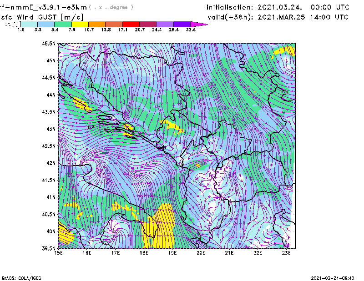The height and width of the screenshot is (281, 364).
Task: Click the green 5.4–7.9 legend swatch
Action: click(x=63, y=24)
